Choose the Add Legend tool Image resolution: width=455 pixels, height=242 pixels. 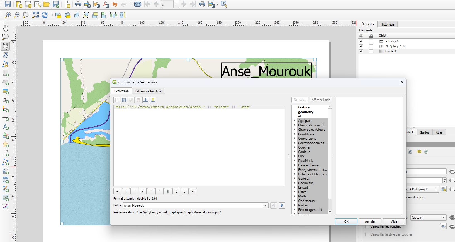(5, 109)
